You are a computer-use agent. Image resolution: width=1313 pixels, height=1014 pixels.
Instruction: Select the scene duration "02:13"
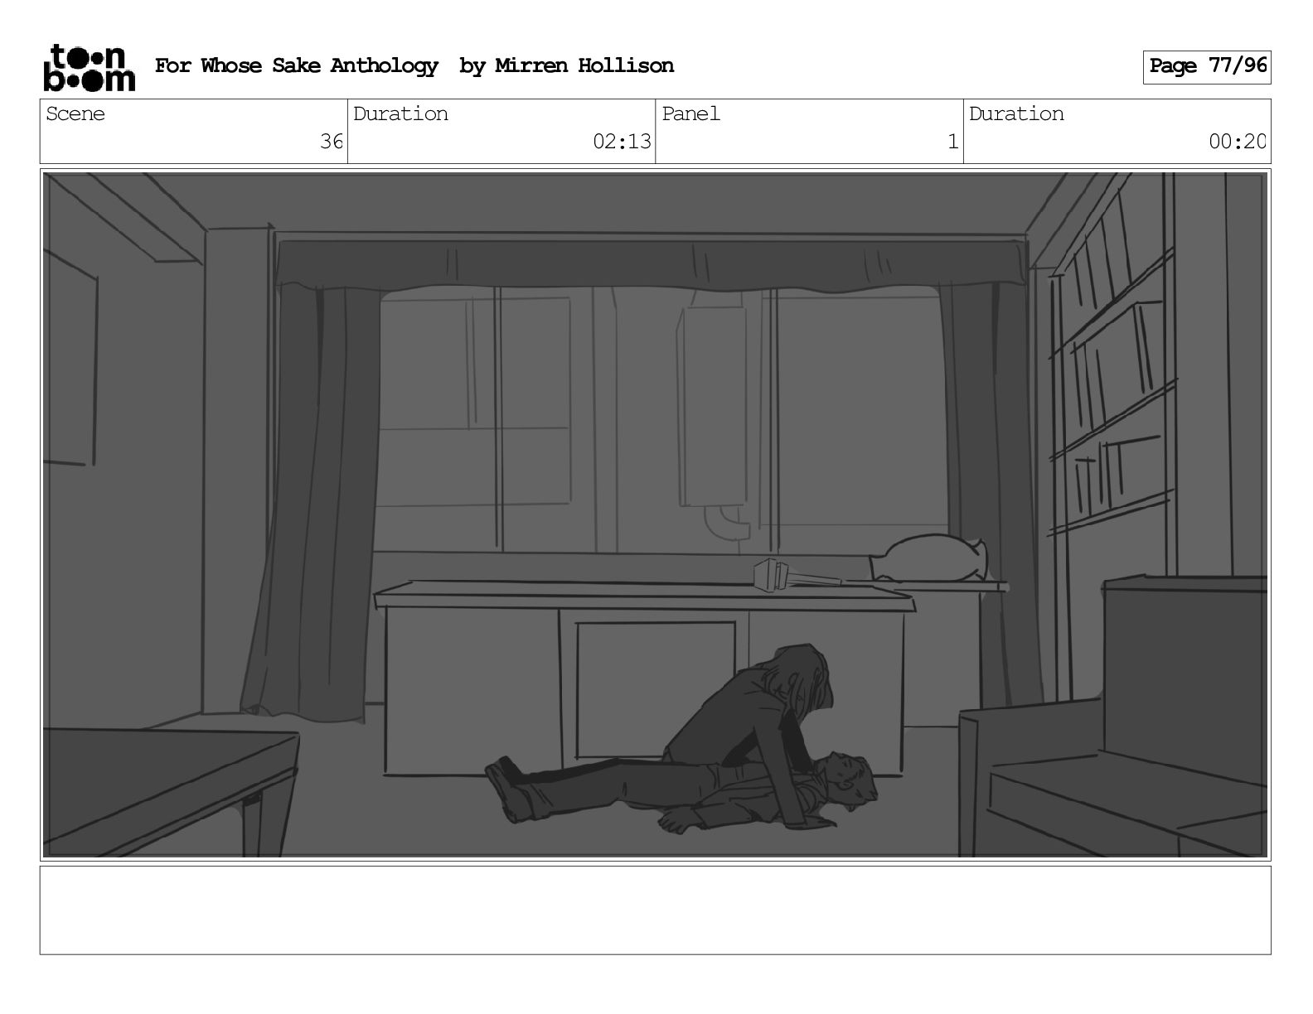[x=622, y=142]
